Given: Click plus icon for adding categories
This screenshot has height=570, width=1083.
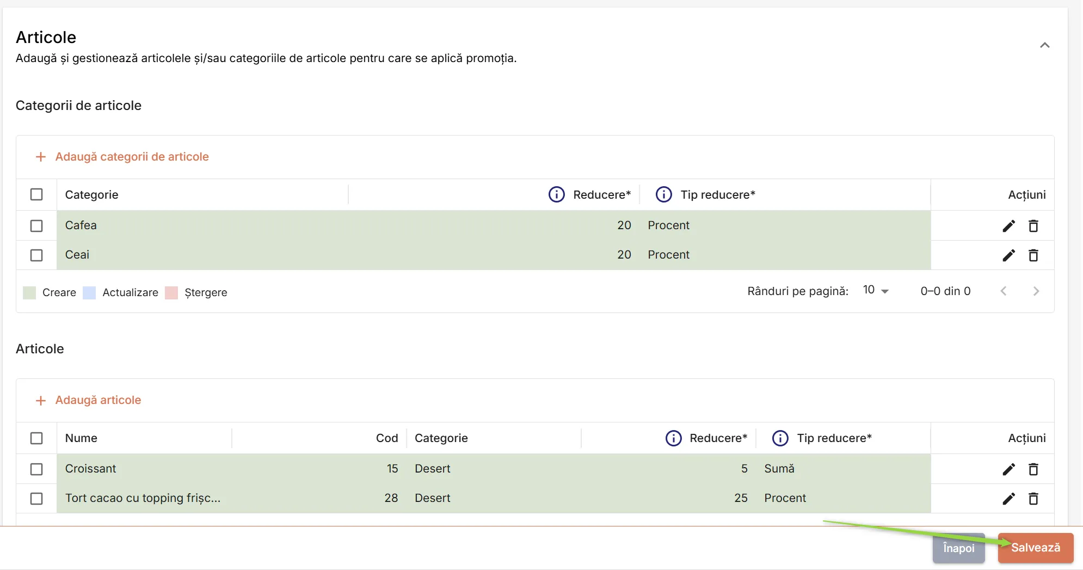Looking at the screenshot, I should pos(40,157).
